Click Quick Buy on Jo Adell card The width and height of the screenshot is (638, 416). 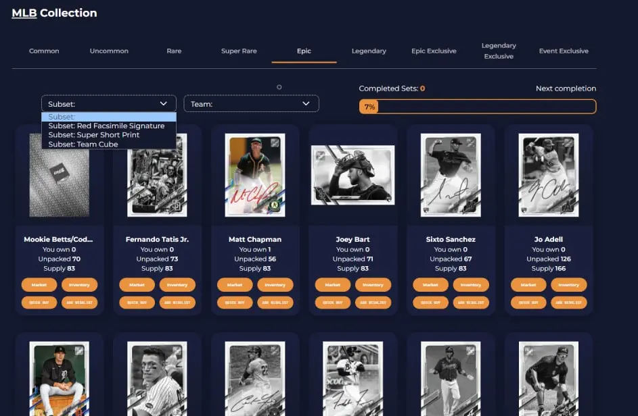(528, 303)
